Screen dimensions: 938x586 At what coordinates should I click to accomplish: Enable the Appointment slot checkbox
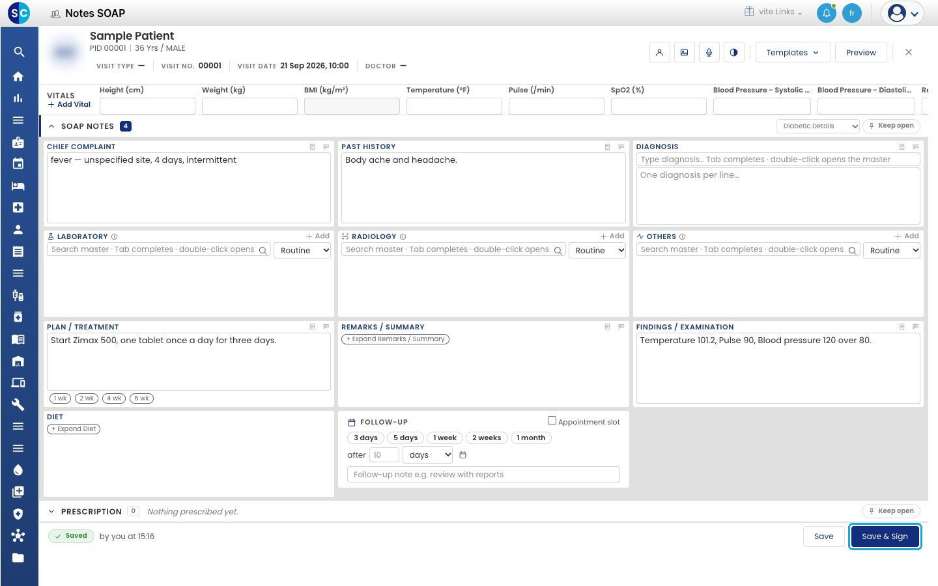click(x=552, y=421)
